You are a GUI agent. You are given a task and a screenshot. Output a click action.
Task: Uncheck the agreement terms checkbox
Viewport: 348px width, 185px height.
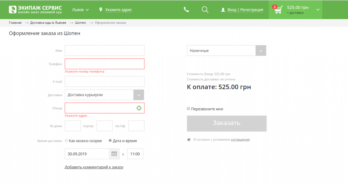189,140
